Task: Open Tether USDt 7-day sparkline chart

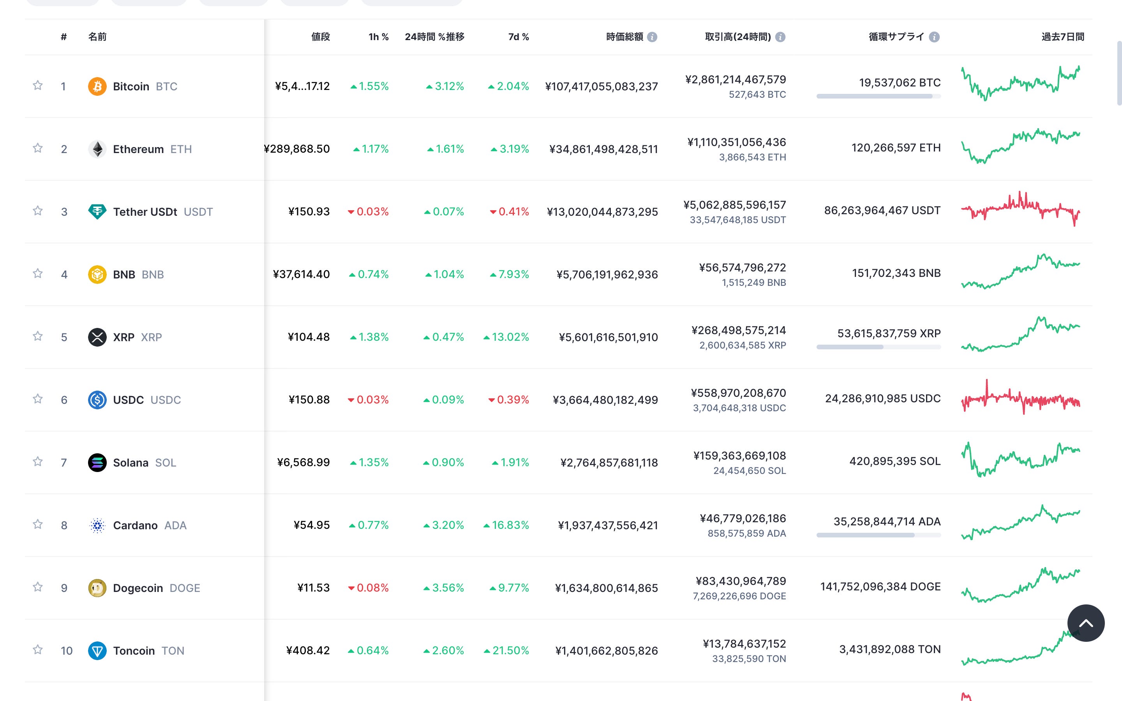Action: 1020,209
